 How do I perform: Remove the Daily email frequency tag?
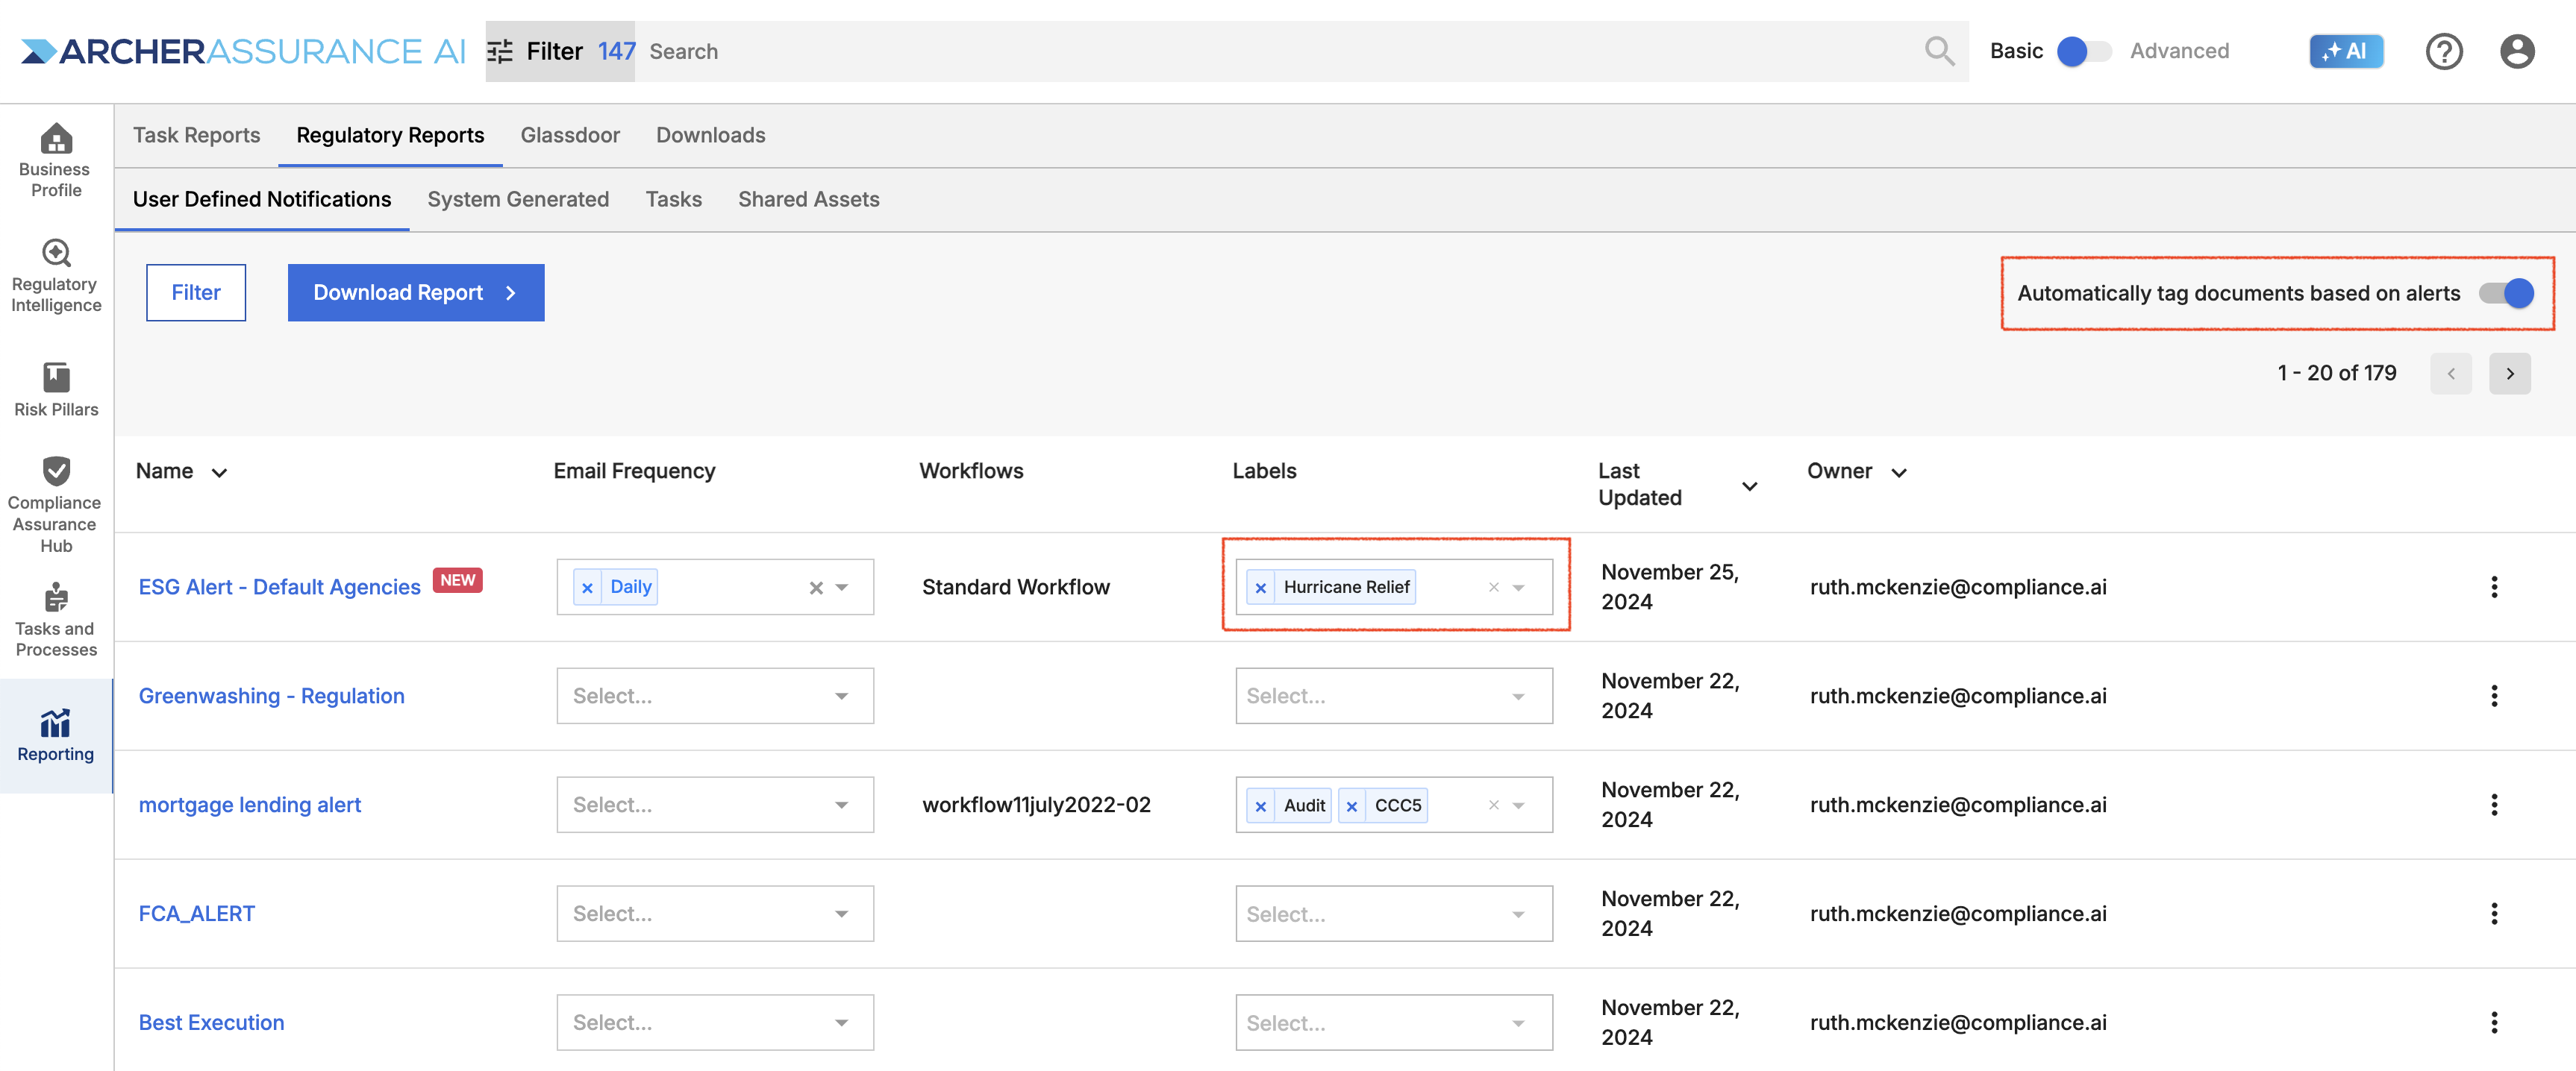click(587, 588)
